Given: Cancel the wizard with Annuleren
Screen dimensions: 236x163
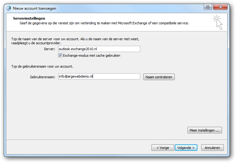Looking at the screenshot, I should [212, 148].
